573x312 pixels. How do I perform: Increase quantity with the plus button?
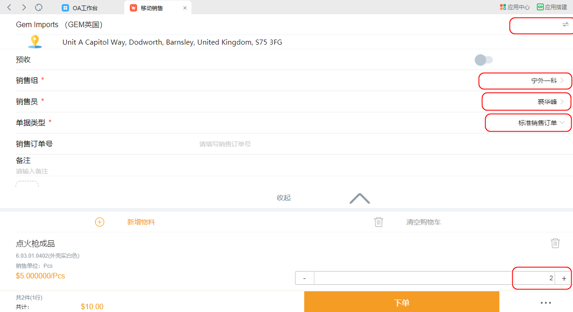pyautogui.click(x=564, y=278)
